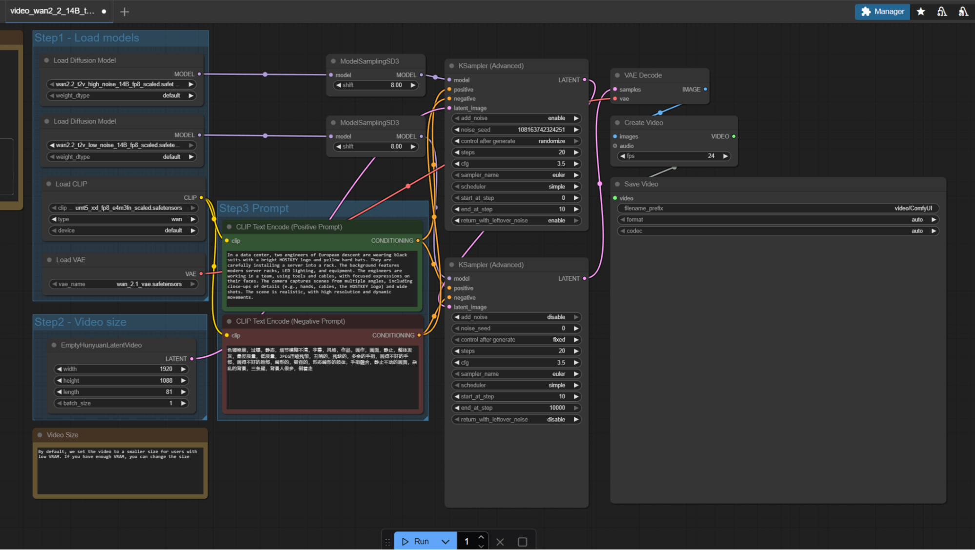This screenshot has width=975, height=550.
Task: Toggle add_noise on the first KSampler
Action: click(x=516, y=118)
